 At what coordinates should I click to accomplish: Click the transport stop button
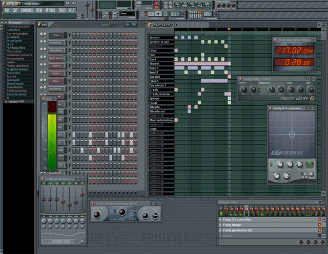(x=158, y=14)
